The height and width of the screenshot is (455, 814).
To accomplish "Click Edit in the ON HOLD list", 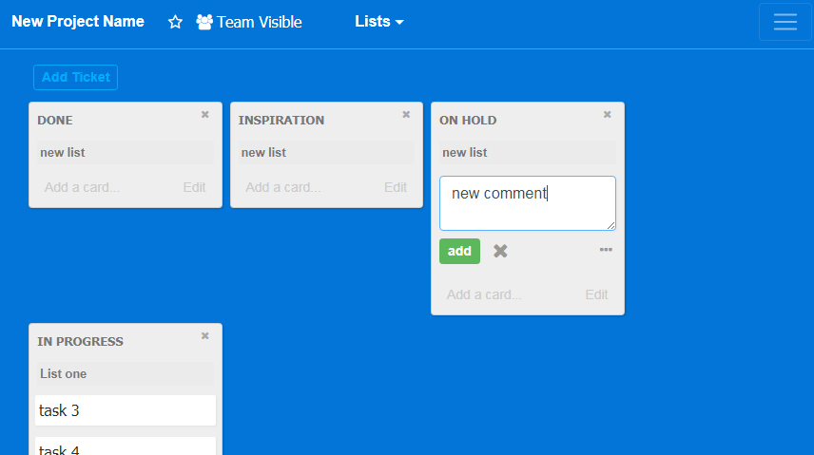I will [596, 294].
